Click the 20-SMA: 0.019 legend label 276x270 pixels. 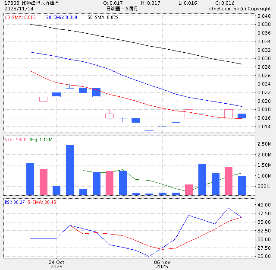click(x=62, y=17)
